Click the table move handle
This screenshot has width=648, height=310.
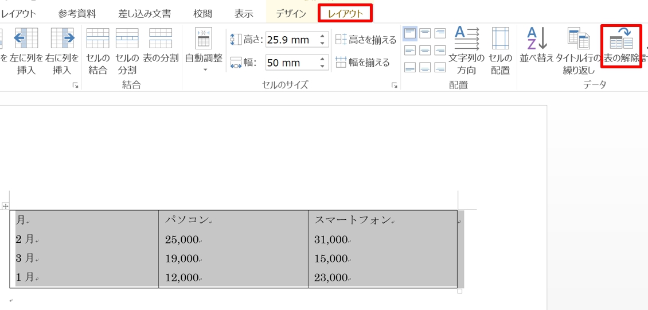click(5, 206)
